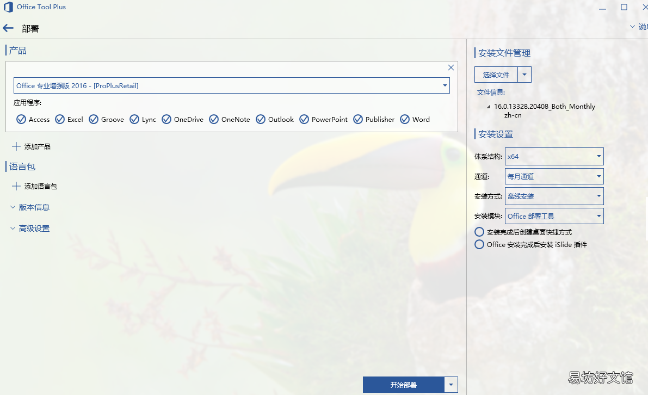
Task: Click the 部署 page title
Action: point(30,28)
